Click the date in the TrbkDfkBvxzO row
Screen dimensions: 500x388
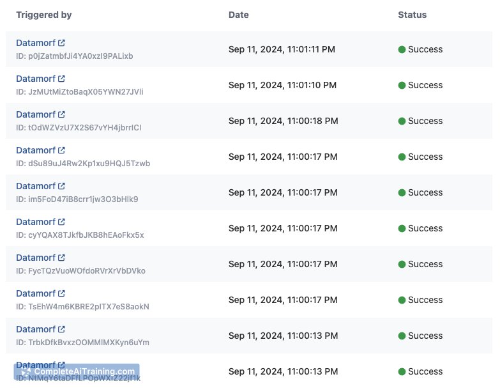point(283,336)
